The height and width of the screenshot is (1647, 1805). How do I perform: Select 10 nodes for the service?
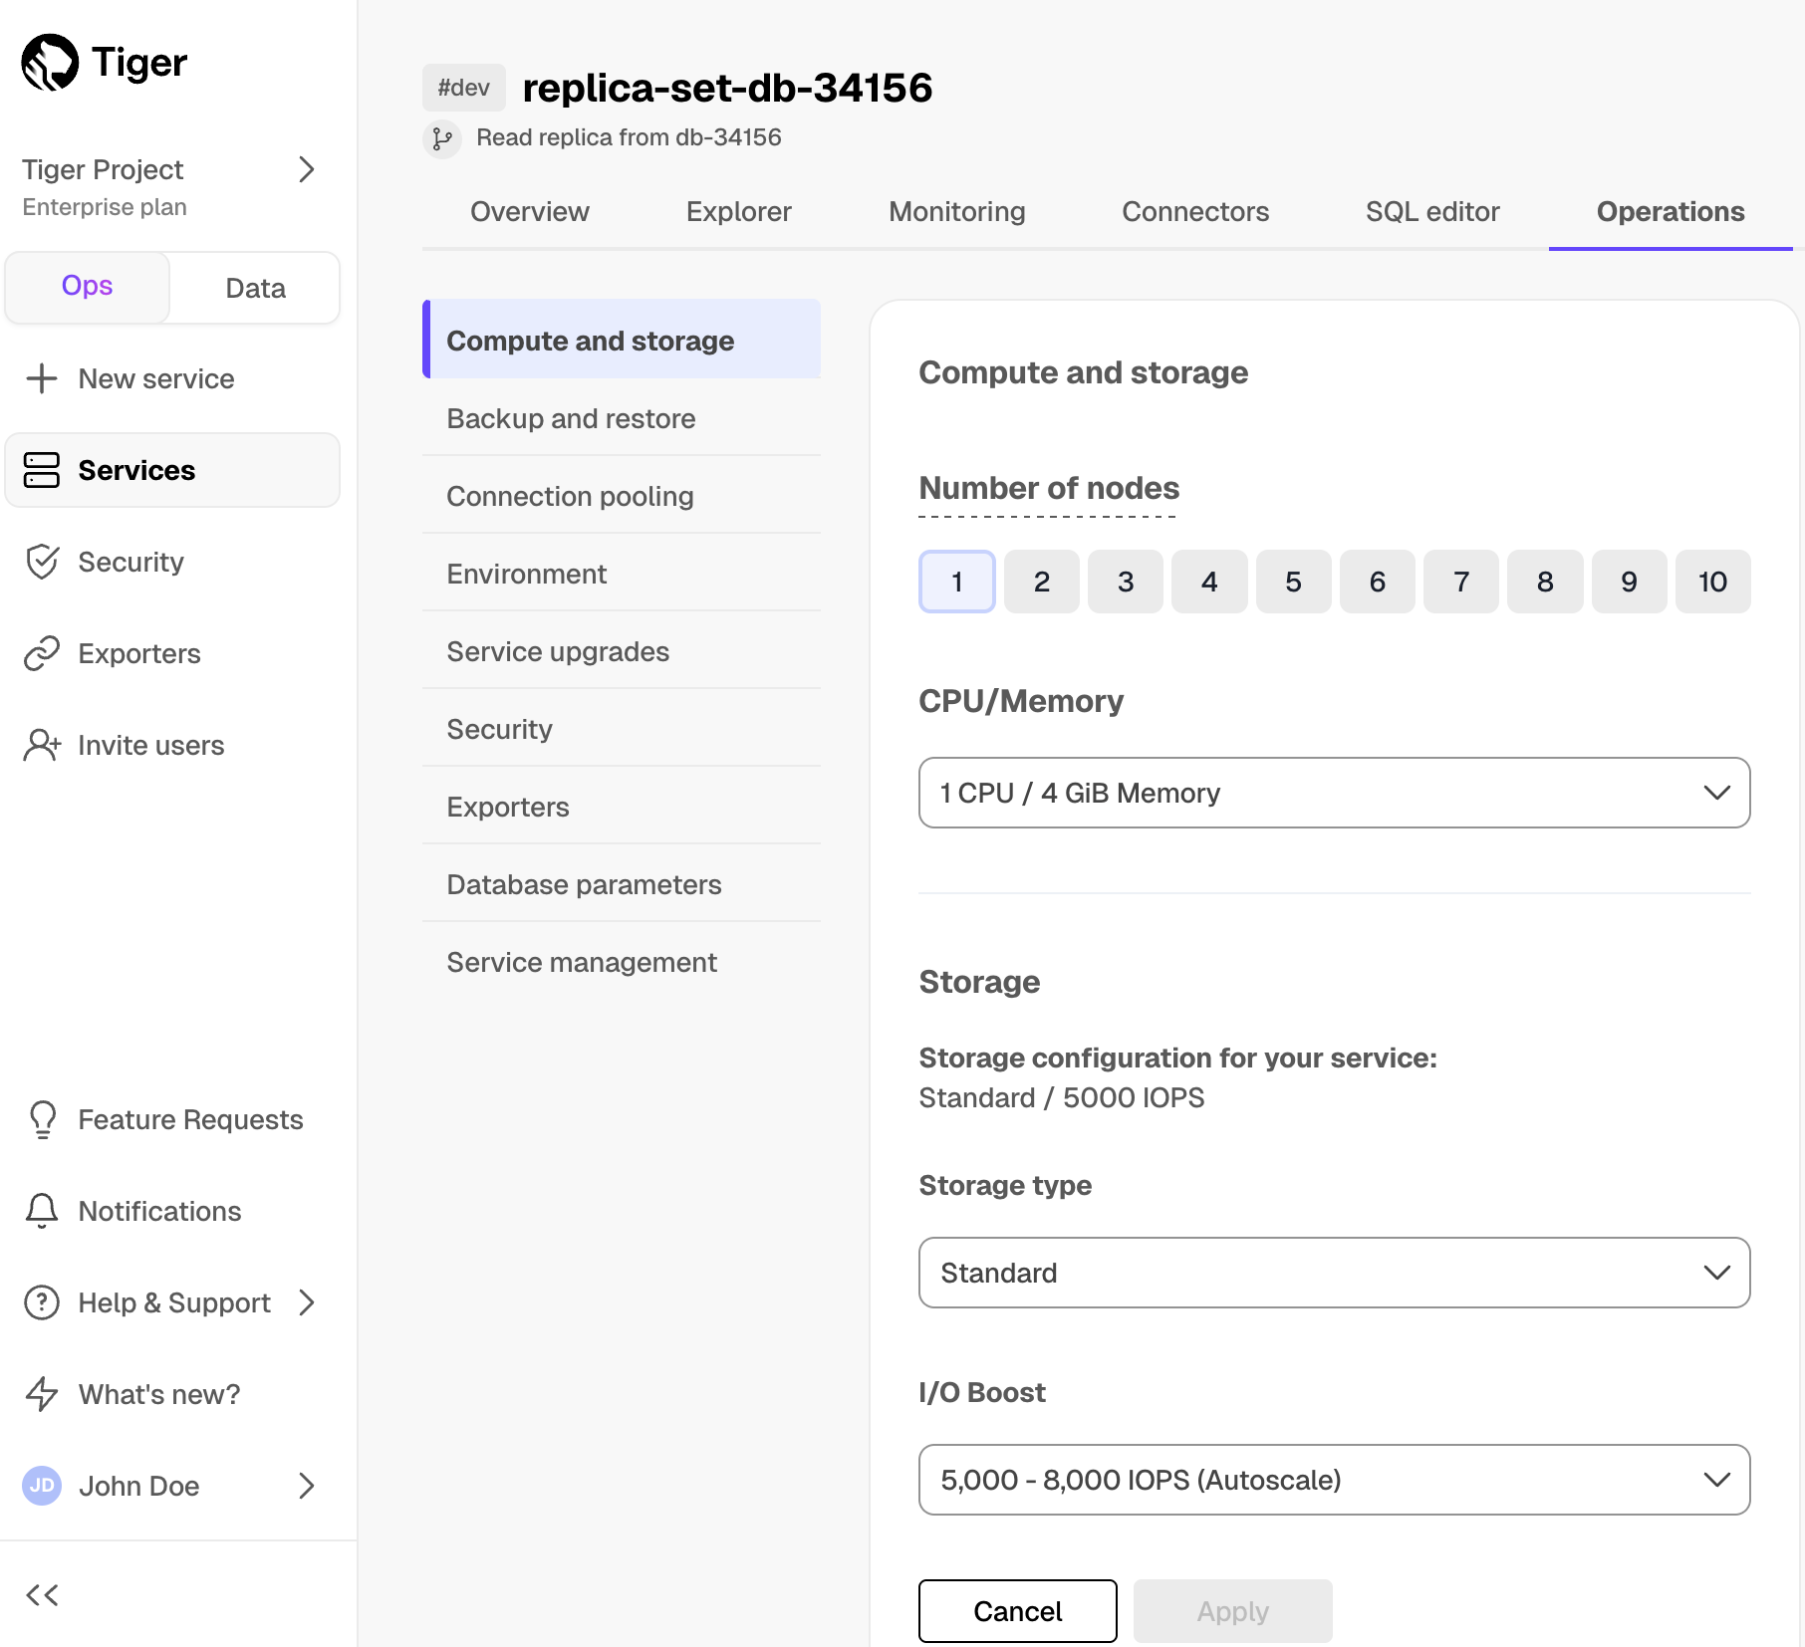(x=1713, y=582)
